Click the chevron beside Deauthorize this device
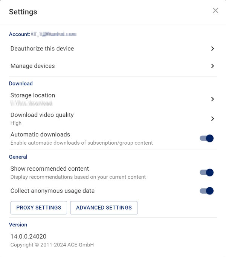Viewport: 226px width, 257px height. [x=212, y=49]
